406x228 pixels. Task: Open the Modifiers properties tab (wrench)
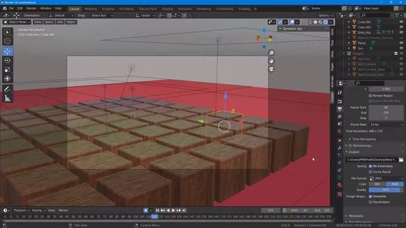[x=340, y=148]
